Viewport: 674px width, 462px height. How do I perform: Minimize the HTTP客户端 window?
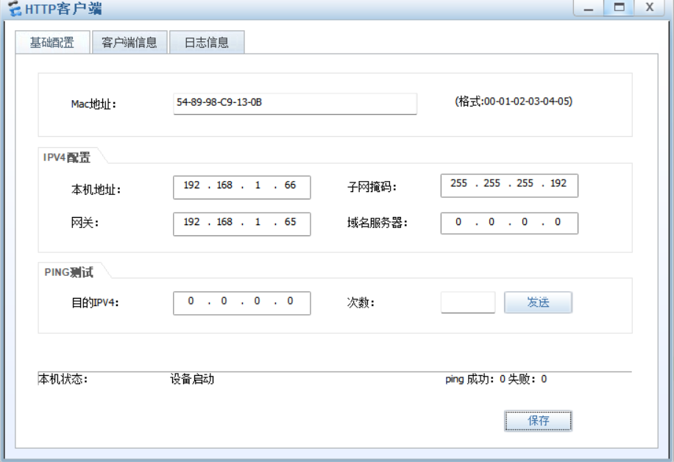click(589, 8)
